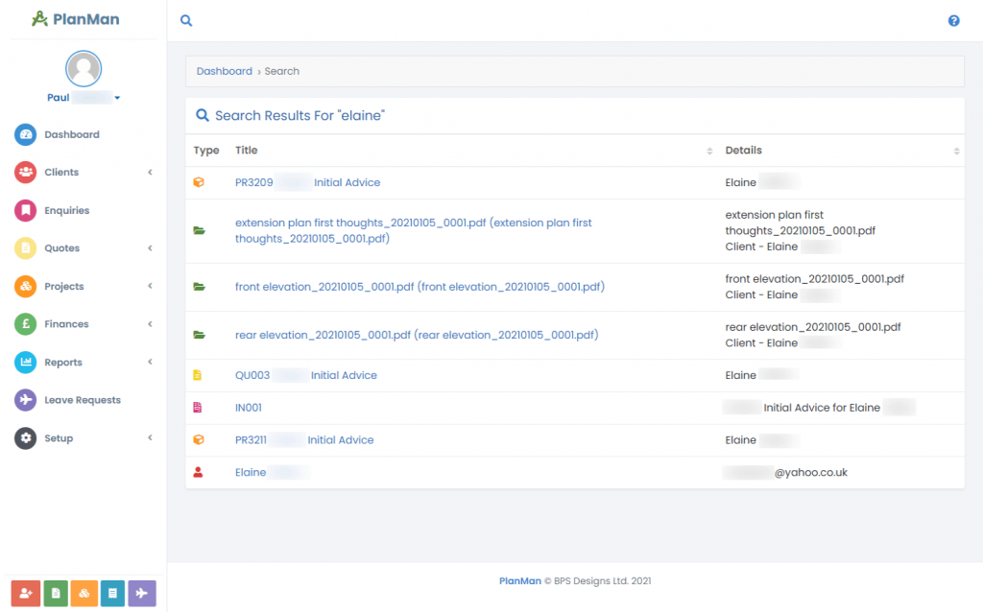Click the Setup gear icon
Image resolution: width=983 pixels, height=612 pixels.
26,437
